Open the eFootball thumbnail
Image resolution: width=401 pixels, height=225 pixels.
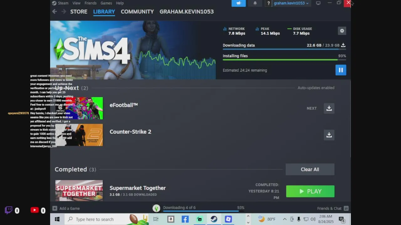pyautogui.click(x=79, y=108)
